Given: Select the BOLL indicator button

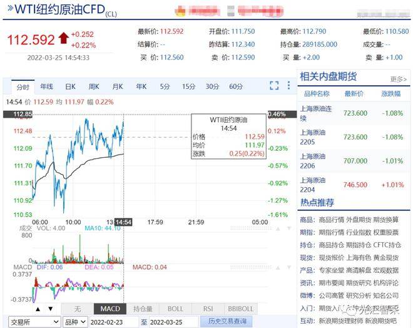Looking at the screenshot, I should 175,309.
